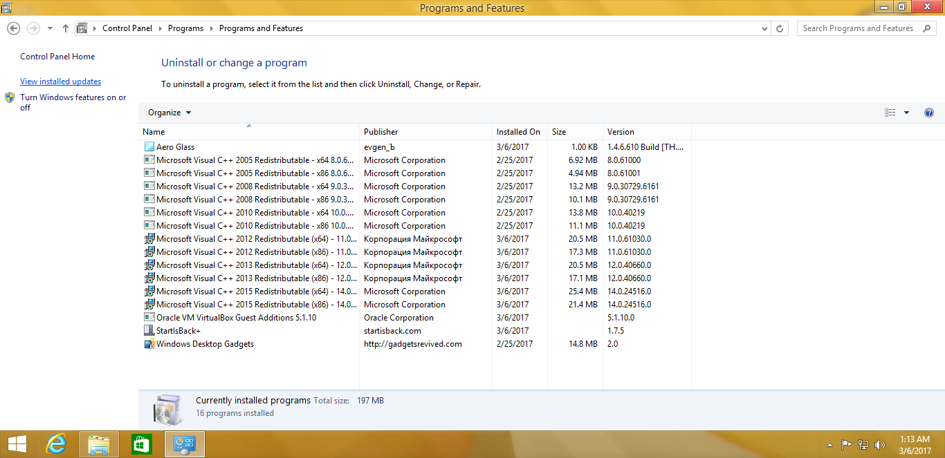Click version 1.4.6.610 Build cell

pos(645,146)
